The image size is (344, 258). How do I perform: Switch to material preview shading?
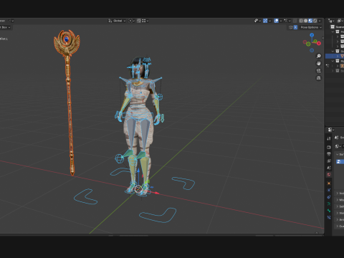click(310, 21)
